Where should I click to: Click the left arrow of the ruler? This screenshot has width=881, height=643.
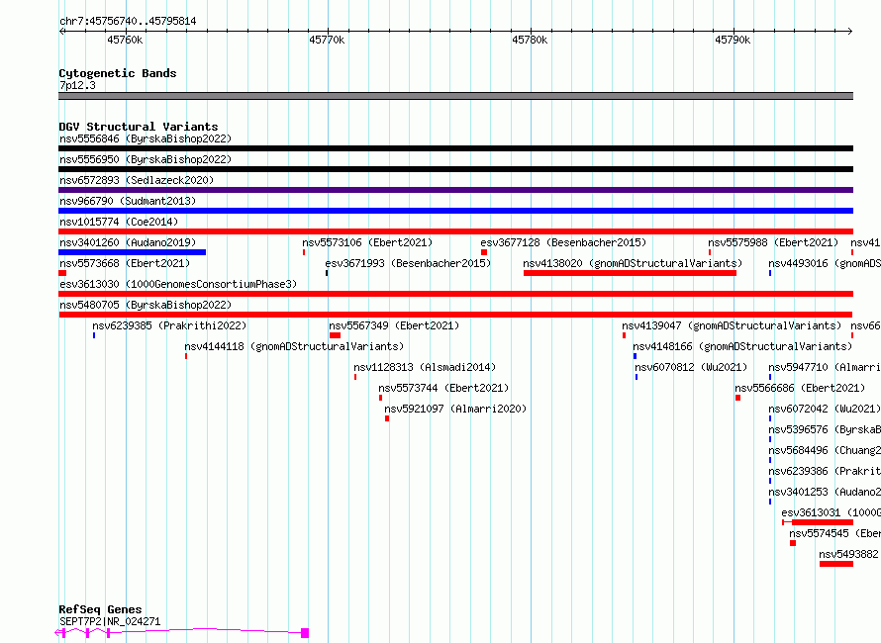click(x=61, y=32)
